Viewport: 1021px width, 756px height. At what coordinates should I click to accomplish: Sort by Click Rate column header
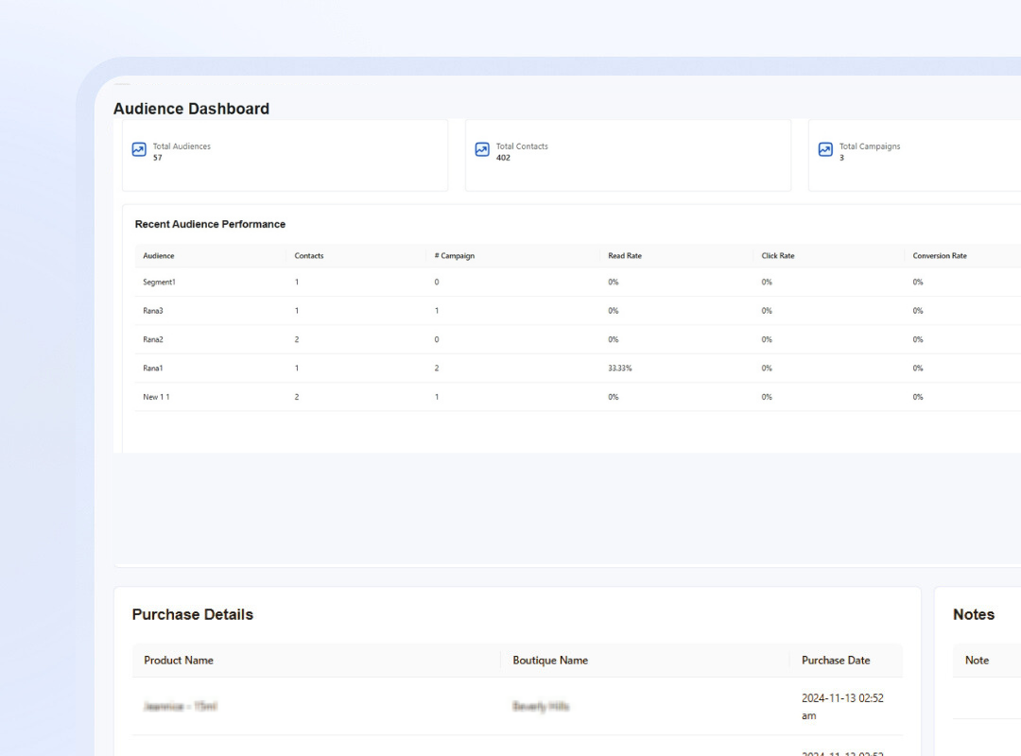click(x=777, y=256)
